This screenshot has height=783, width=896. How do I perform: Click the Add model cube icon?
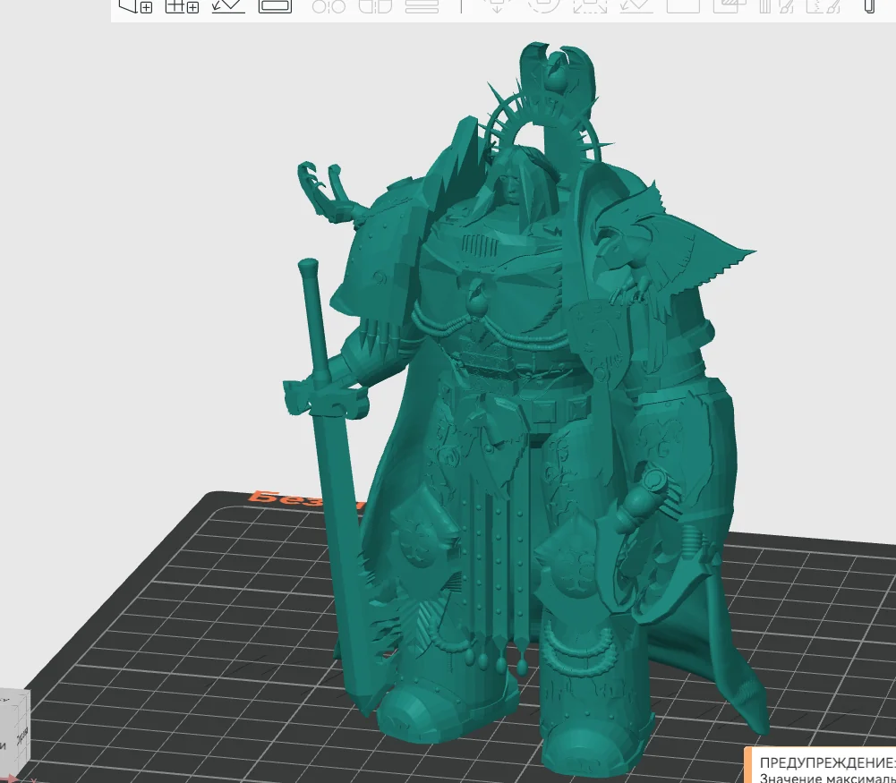coord(135,6)
